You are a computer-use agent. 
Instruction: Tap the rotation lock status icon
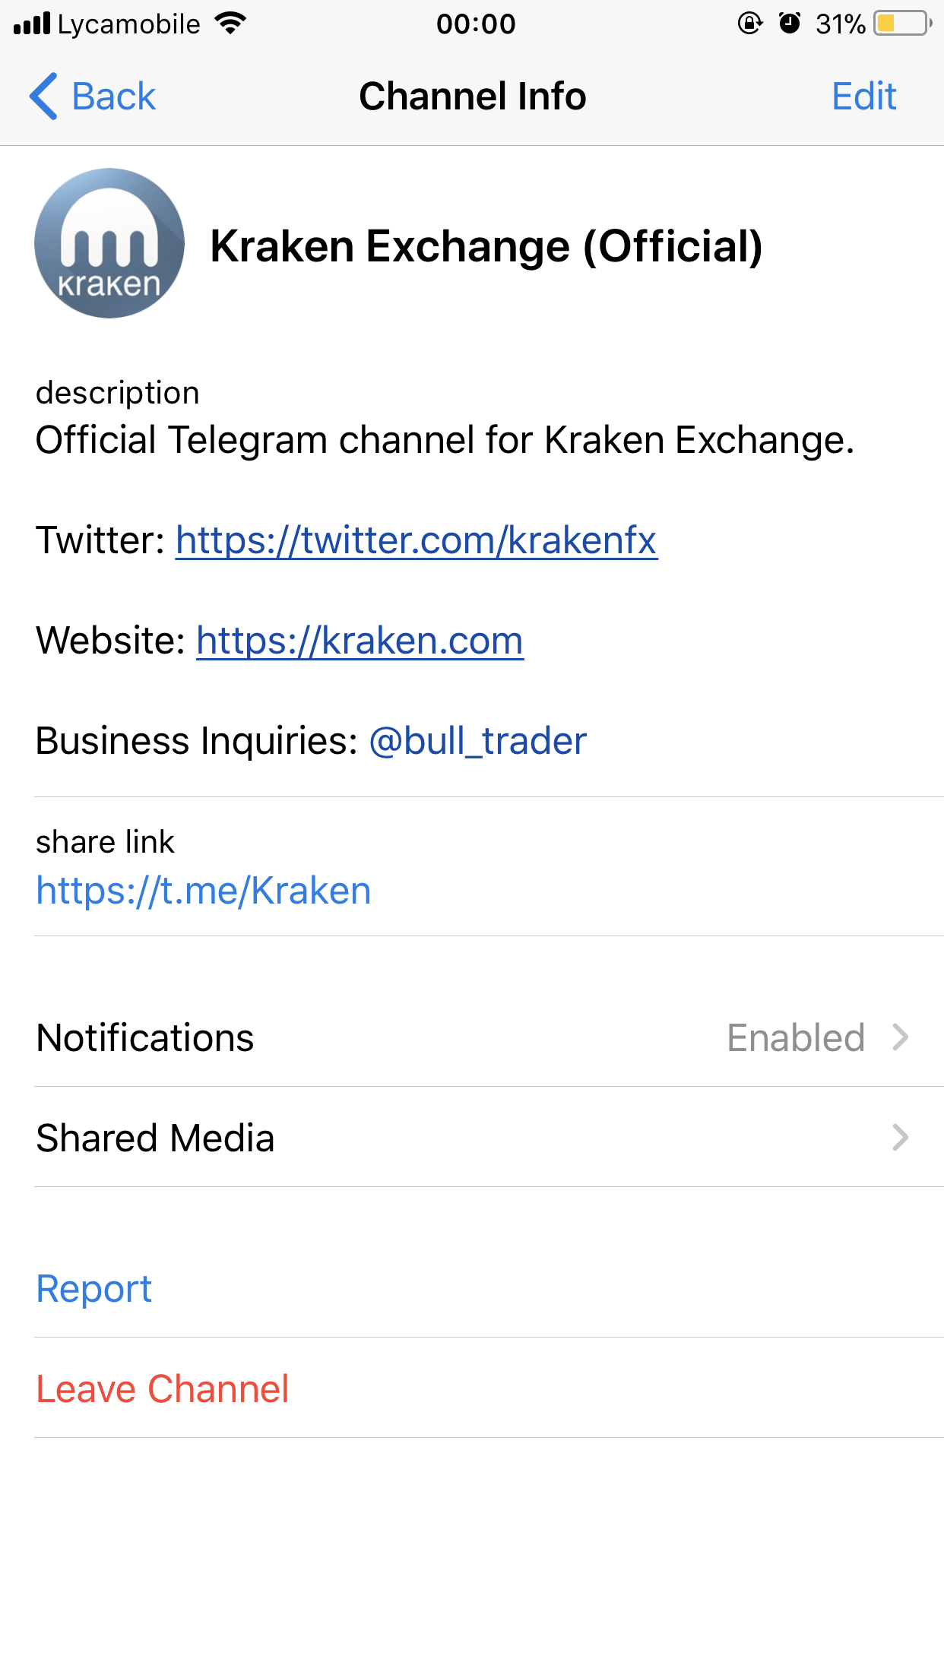[x=749, y=24]
